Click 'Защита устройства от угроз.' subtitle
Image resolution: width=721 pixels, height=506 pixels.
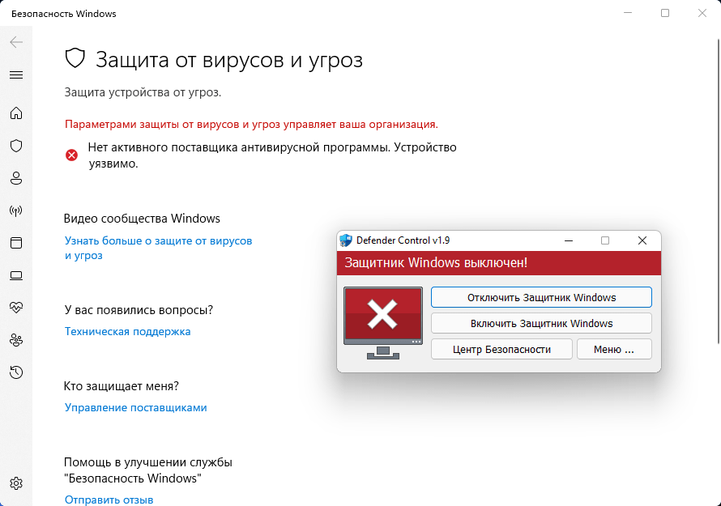click(x=143, y=92)
